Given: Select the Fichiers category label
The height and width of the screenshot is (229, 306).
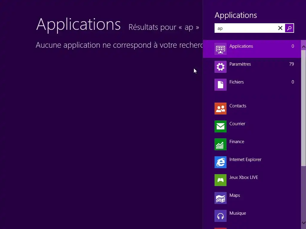Looking at the screenshot, I should pyautogui.click(x=237, y=82).
